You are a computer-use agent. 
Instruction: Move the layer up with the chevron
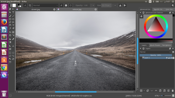(156, 91)
